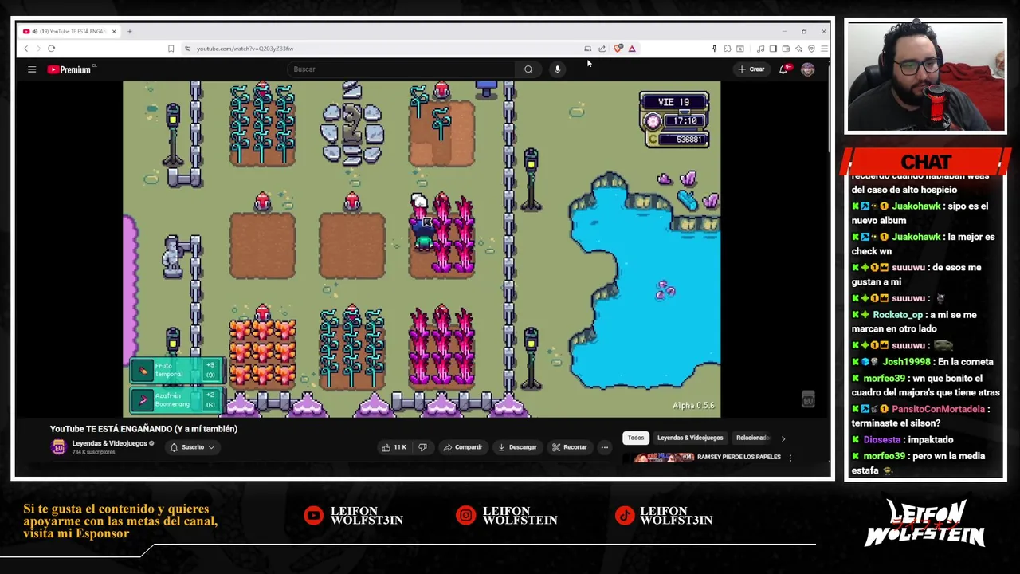Select the Relacionado filter chip

(x=753, y=438)
